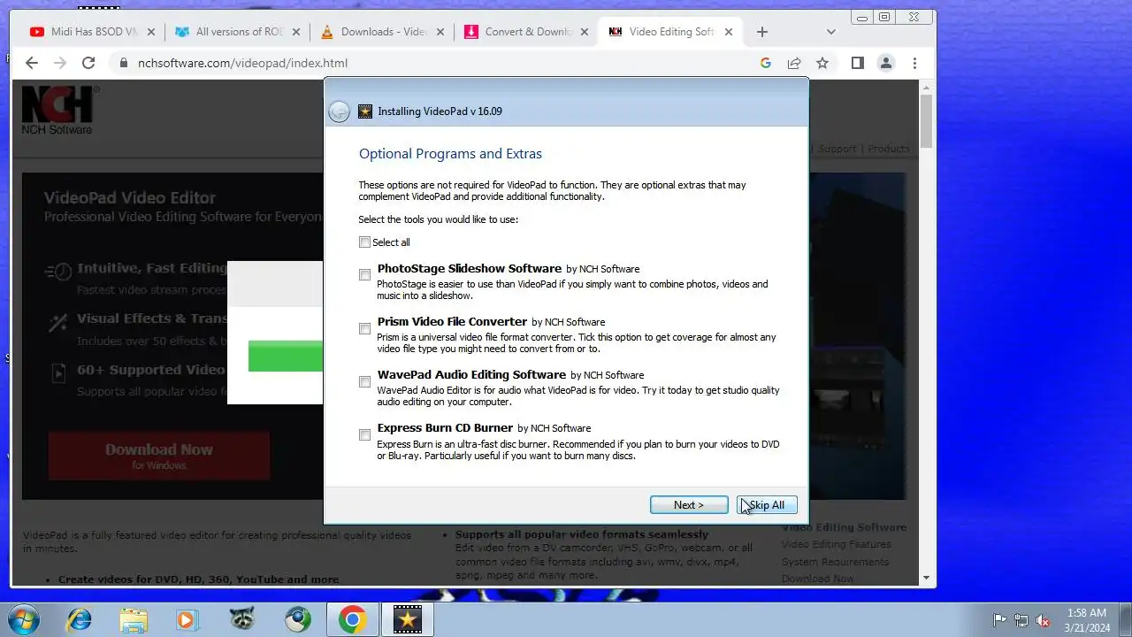Open the Support link on webpage
1132x637 pixels.
point(837,149)
